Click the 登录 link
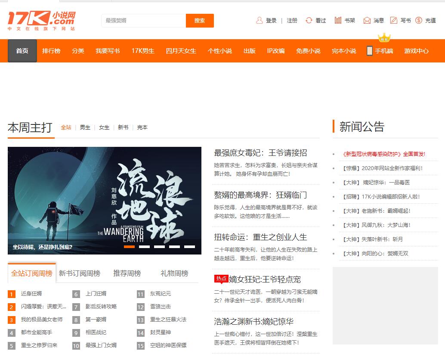The width and height of the screenshot is (445, 357). click(x=271, y=20)
